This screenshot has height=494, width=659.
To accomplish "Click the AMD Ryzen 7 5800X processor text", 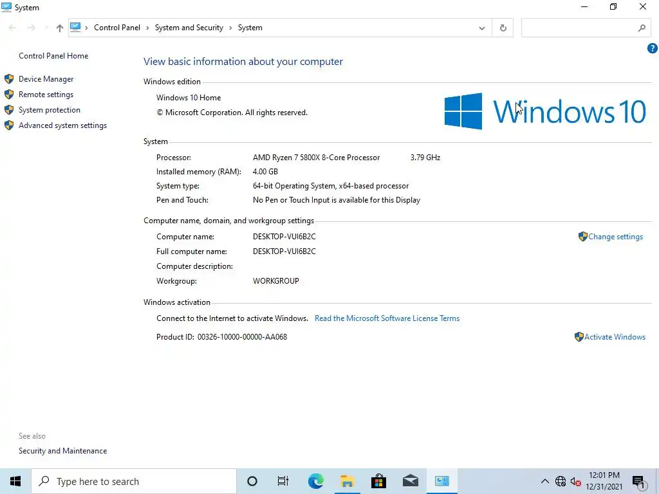I will (x=316, y=158).
